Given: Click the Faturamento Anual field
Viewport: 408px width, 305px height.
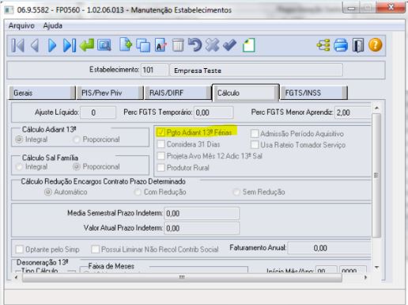Looking at the screenshot, I should pyautogui.click(x=330, y=248).
